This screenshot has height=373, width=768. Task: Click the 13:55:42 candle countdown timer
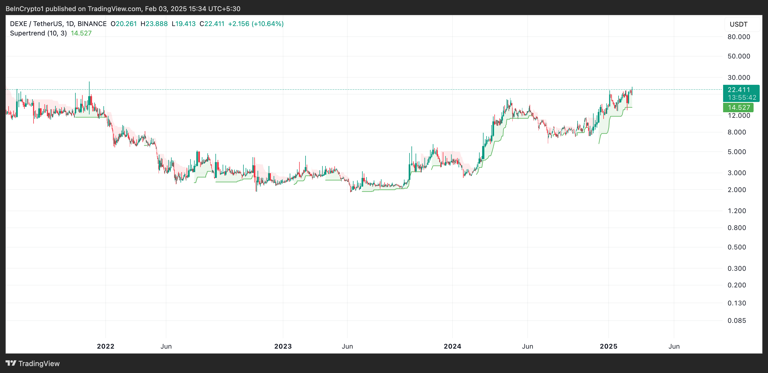click(742, 98)
